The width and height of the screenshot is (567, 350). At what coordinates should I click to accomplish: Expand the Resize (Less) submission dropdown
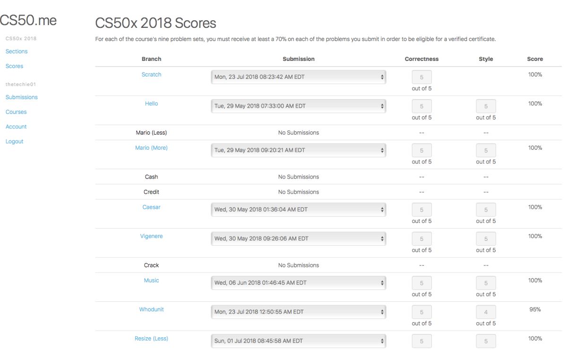298,341
